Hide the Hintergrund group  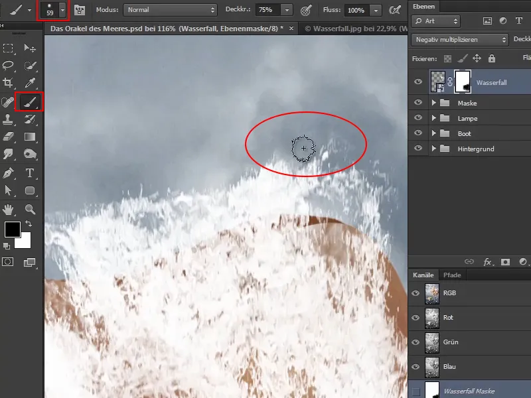[x=418, y=148]
